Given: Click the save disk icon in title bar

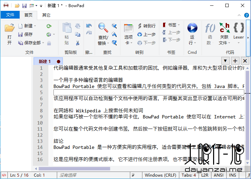Looking at the screenshot, I should (24, 6).
